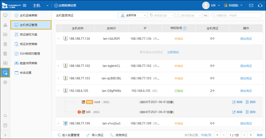Image resolution: width=266 pixels, height=139 pixels.
Task: Open the hamburger menu next to logo
Action: pos(25,6)
